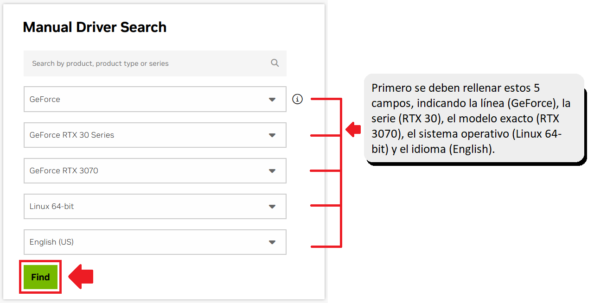Click the caret arrow in the GeForce field
This screenshot has width=594, height=303.
point(272,100)
